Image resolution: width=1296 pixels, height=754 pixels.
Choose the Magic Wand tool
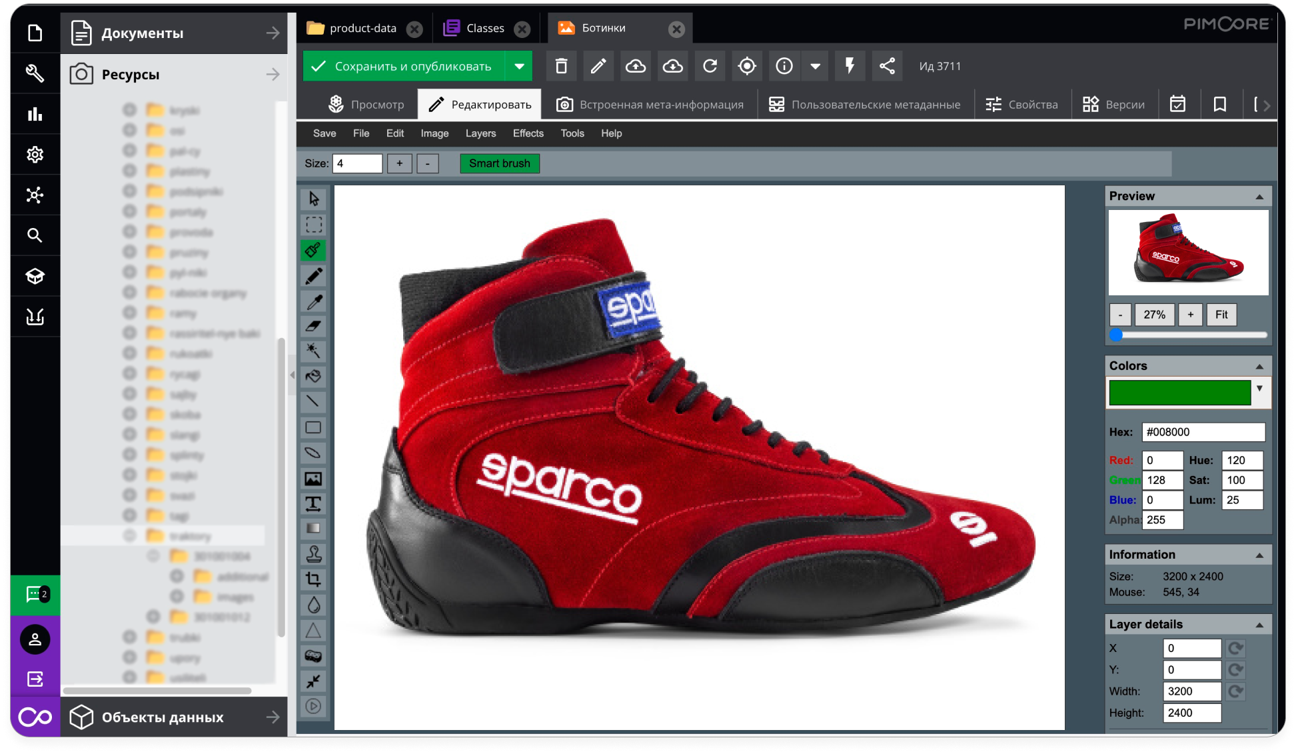click(314, 351)
